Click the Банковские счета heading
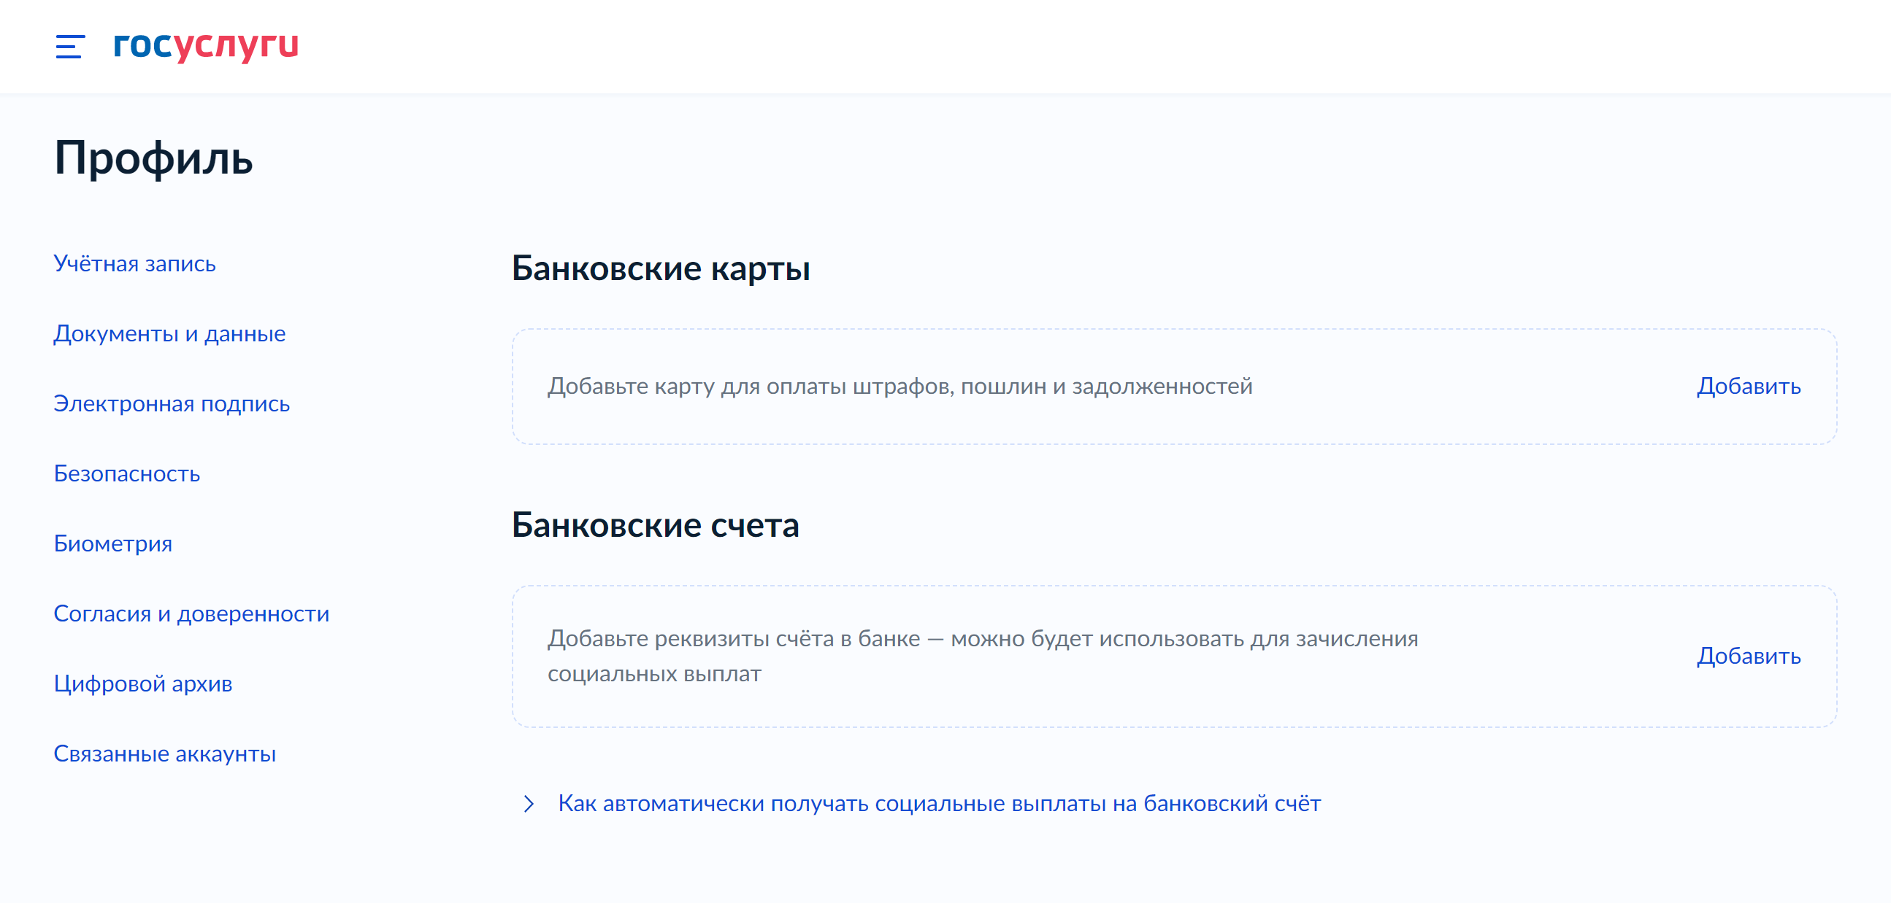The height and width of the screenshot is (903, 1891). click(x=656, y=525)
